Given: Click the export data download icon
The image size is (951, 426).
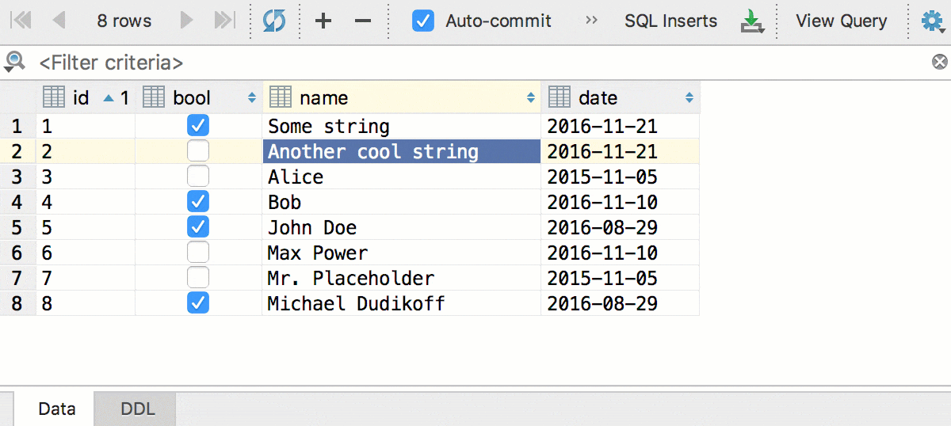Looking at the screenshot, I should [751, 21].
